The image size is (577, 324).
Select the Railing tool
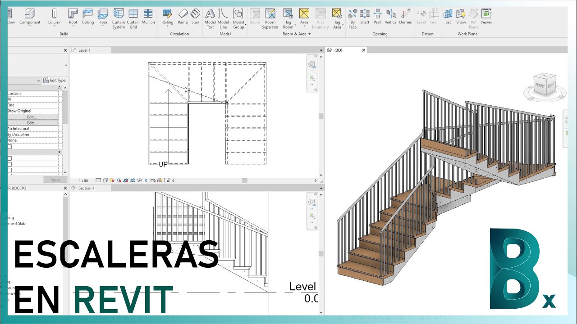(167, 16)
